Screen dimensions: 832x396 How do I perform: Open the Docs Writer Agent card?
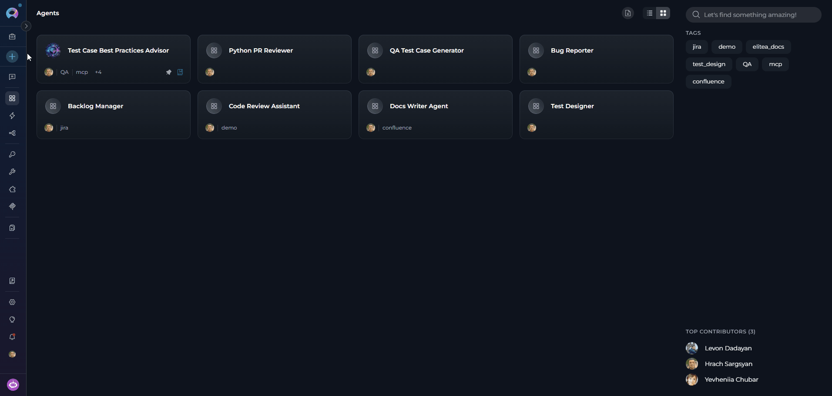coord(436,115)
